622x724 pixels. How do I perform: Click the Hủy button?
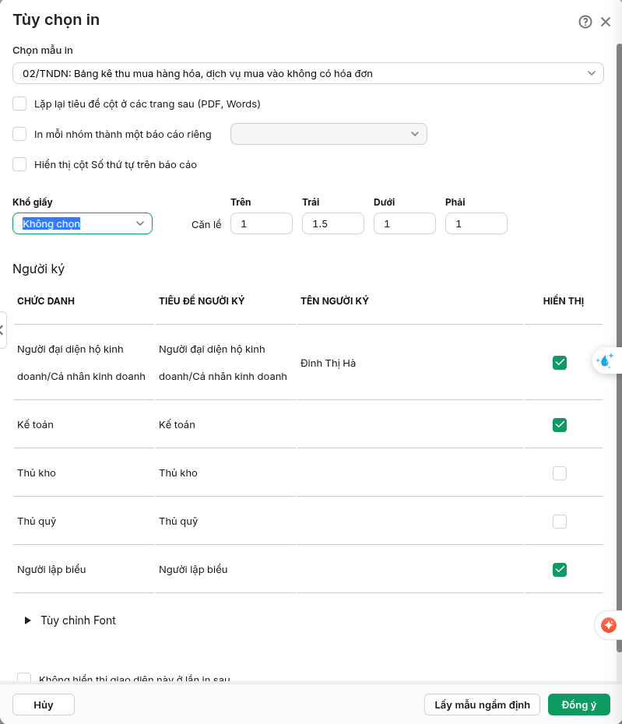[44, 705]
